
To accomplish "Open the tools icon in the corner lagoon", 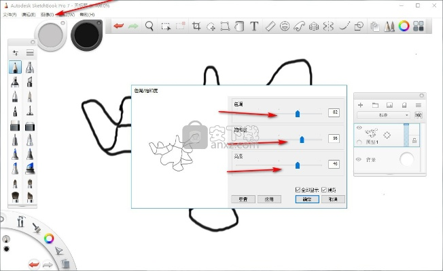I will tap(20, 221).
